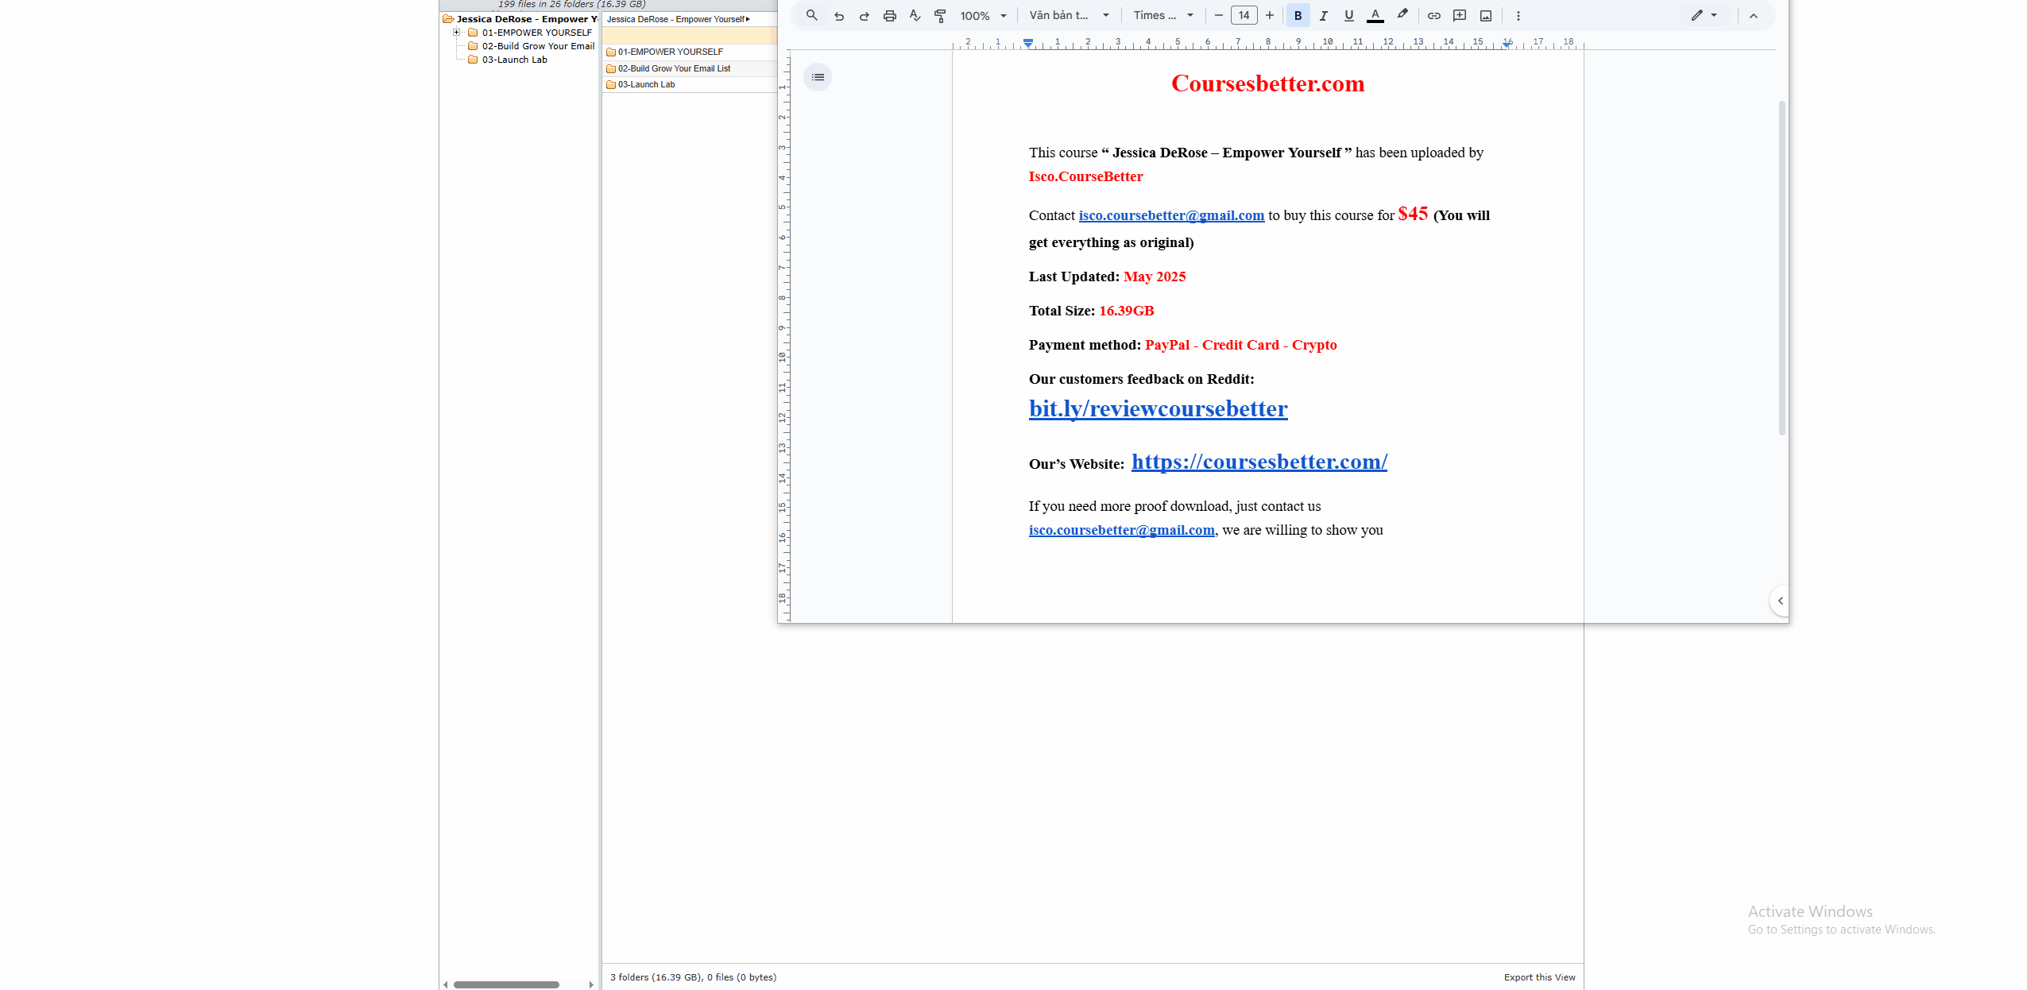2027x990 pixels.
Task: Toggle underline formatting
Action: 1348,15
